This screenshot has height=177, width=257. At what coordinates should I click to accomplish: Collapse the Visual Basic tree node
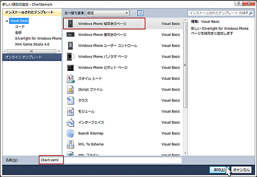pos(7,21)
